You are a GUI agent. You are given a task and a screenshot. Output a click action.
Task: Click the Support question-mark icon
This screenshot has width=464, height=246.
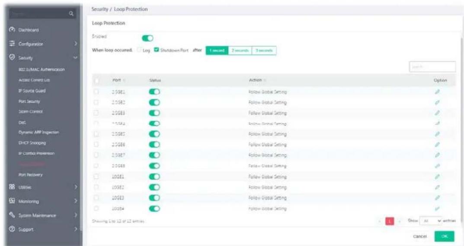[x=12, y=229]
